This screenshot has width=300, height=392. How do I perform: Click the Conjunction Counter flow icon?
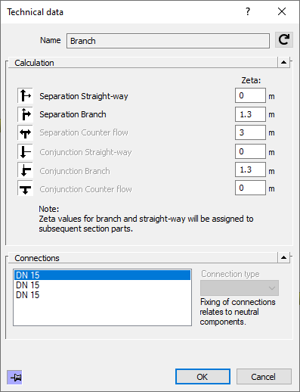(25, 188)
